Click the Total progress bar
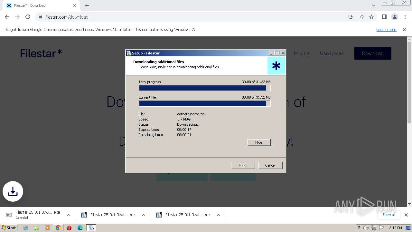Viewport: 412px width, 232px height. (x=204, y=88)
